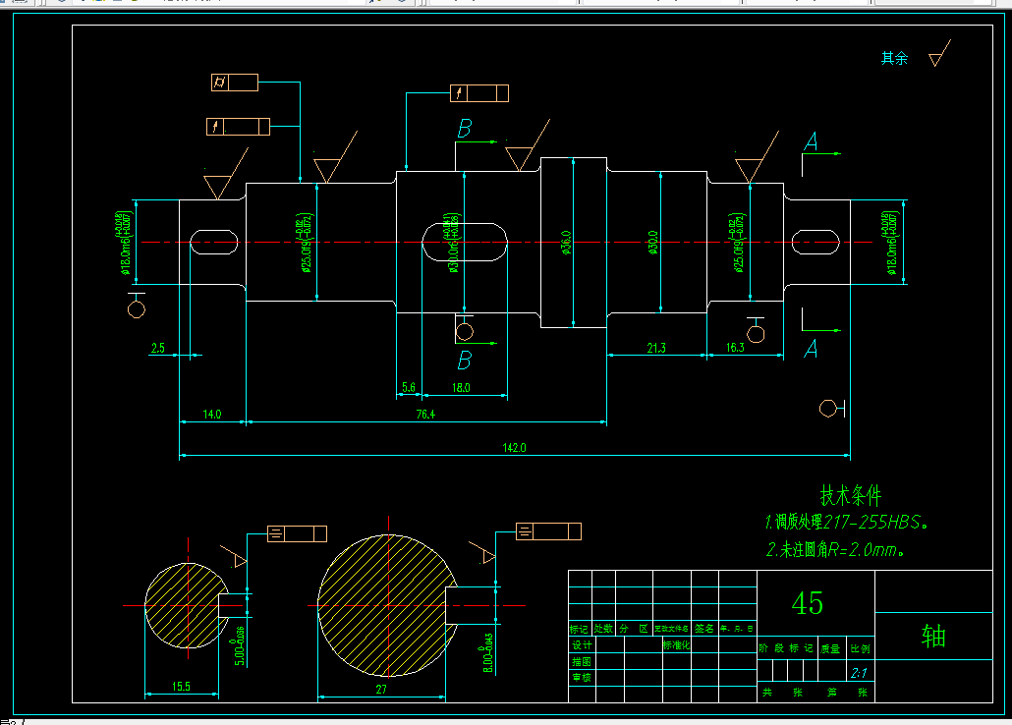Screen dimensions: 1012x725
Task: Select the 阶段标记 header cell
Action: [785, 648]
